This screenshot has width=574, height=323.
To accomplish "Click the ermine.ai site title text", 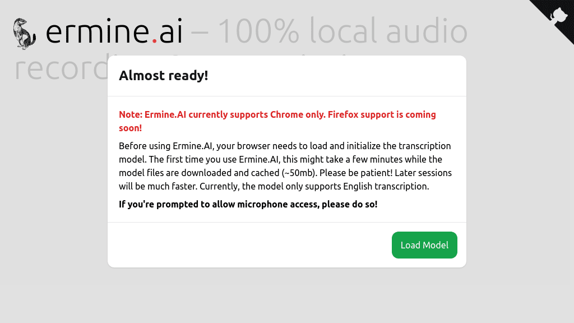I will point(114,33).
